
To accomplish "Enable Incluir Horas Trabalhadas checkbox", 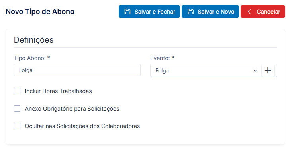I will point(17,91).
